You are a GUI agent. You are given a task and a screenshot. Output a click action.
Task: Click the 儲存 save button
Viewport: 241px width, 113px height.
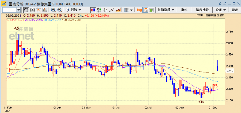pos(235,10)
